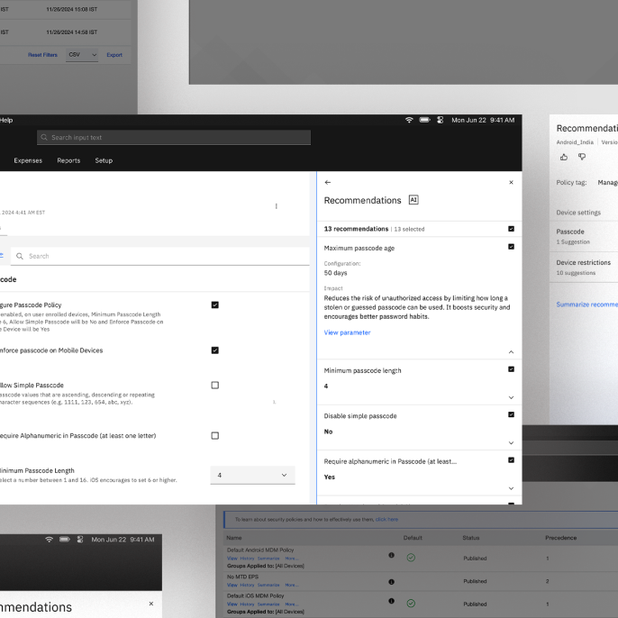Click the back arrow in Recommendations panel
This screenshot has width=618, height=618.
pos(327,182)
